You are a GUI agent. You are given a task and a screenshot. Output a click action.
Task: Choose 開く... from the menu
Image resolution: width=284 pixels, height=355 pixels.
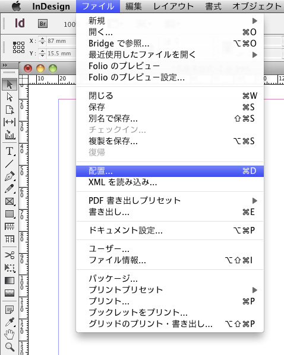pos(170,32)
